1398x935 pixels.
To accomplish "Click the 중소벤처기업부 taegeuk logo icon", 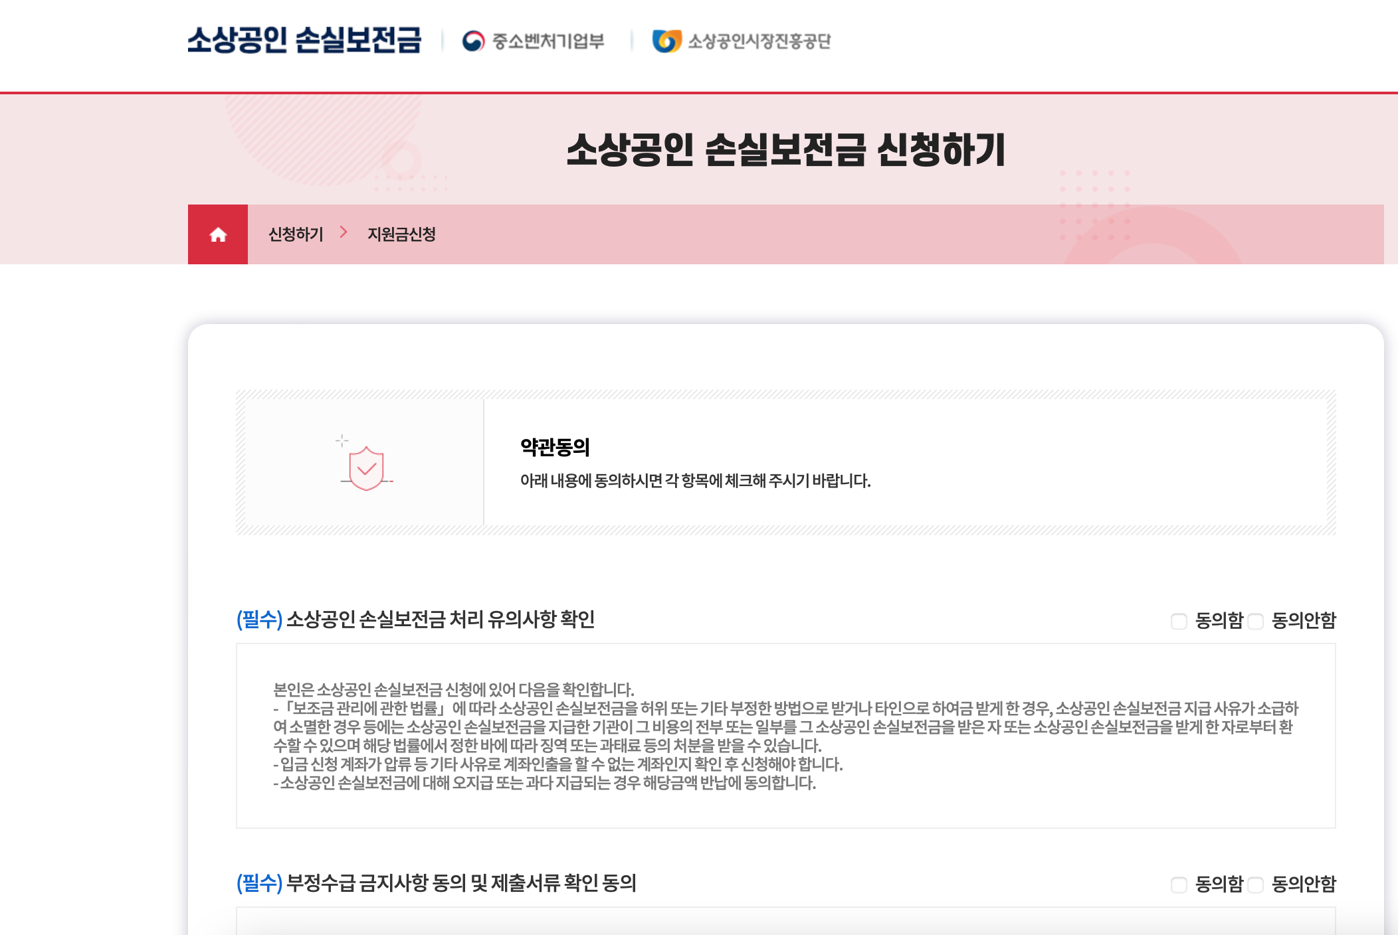I will click(x=473, y=41).
